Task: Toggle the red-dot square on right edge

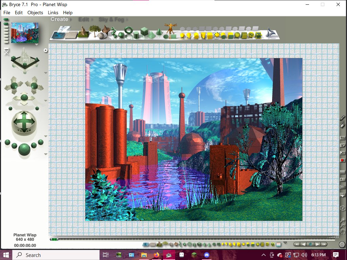Action: (342, 160)
